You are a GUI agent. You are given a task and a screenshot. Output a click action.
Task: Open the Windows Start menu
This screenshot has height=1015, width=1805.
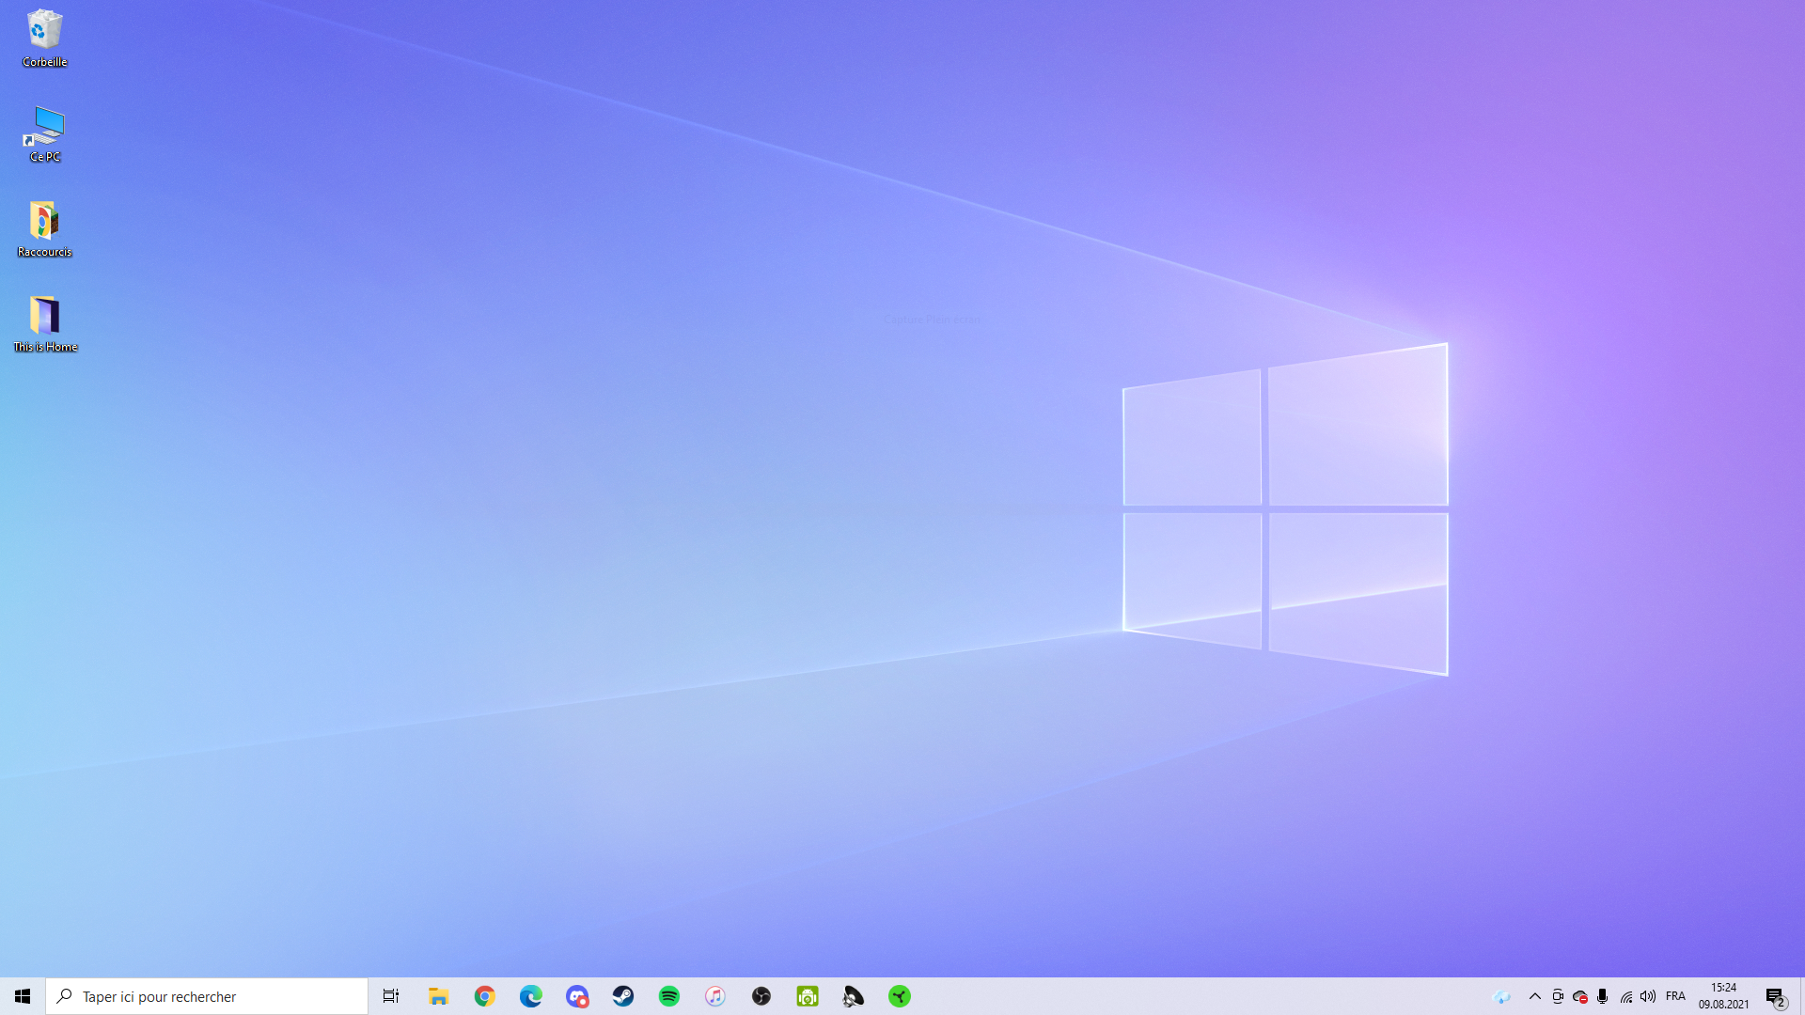point(23,996)
